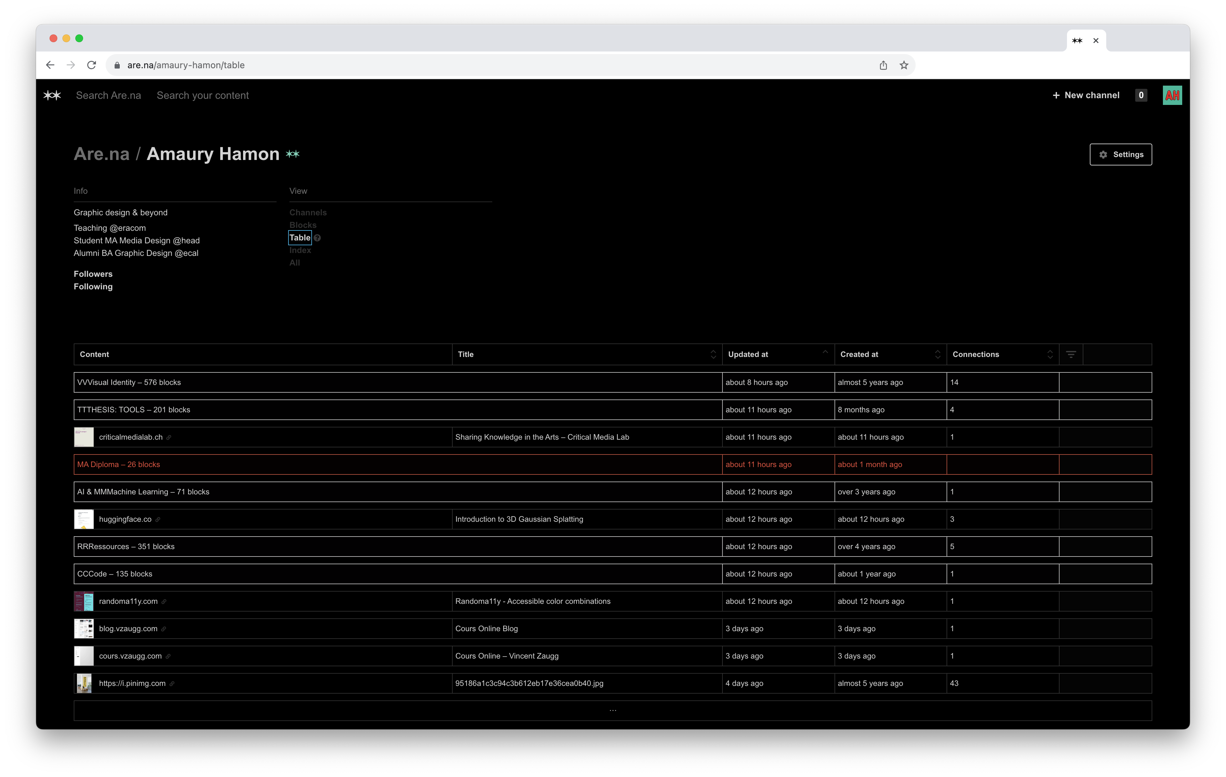Click the link icon beside criticalmedialab.ch

[169, 437]
